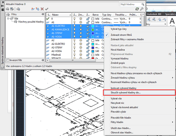Collapse the Filtry panel with double chevron

(x=43, y=14)
